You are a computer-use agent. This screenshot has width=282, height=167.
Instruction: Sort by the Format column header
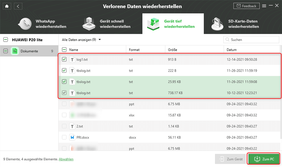coord(134,50)
